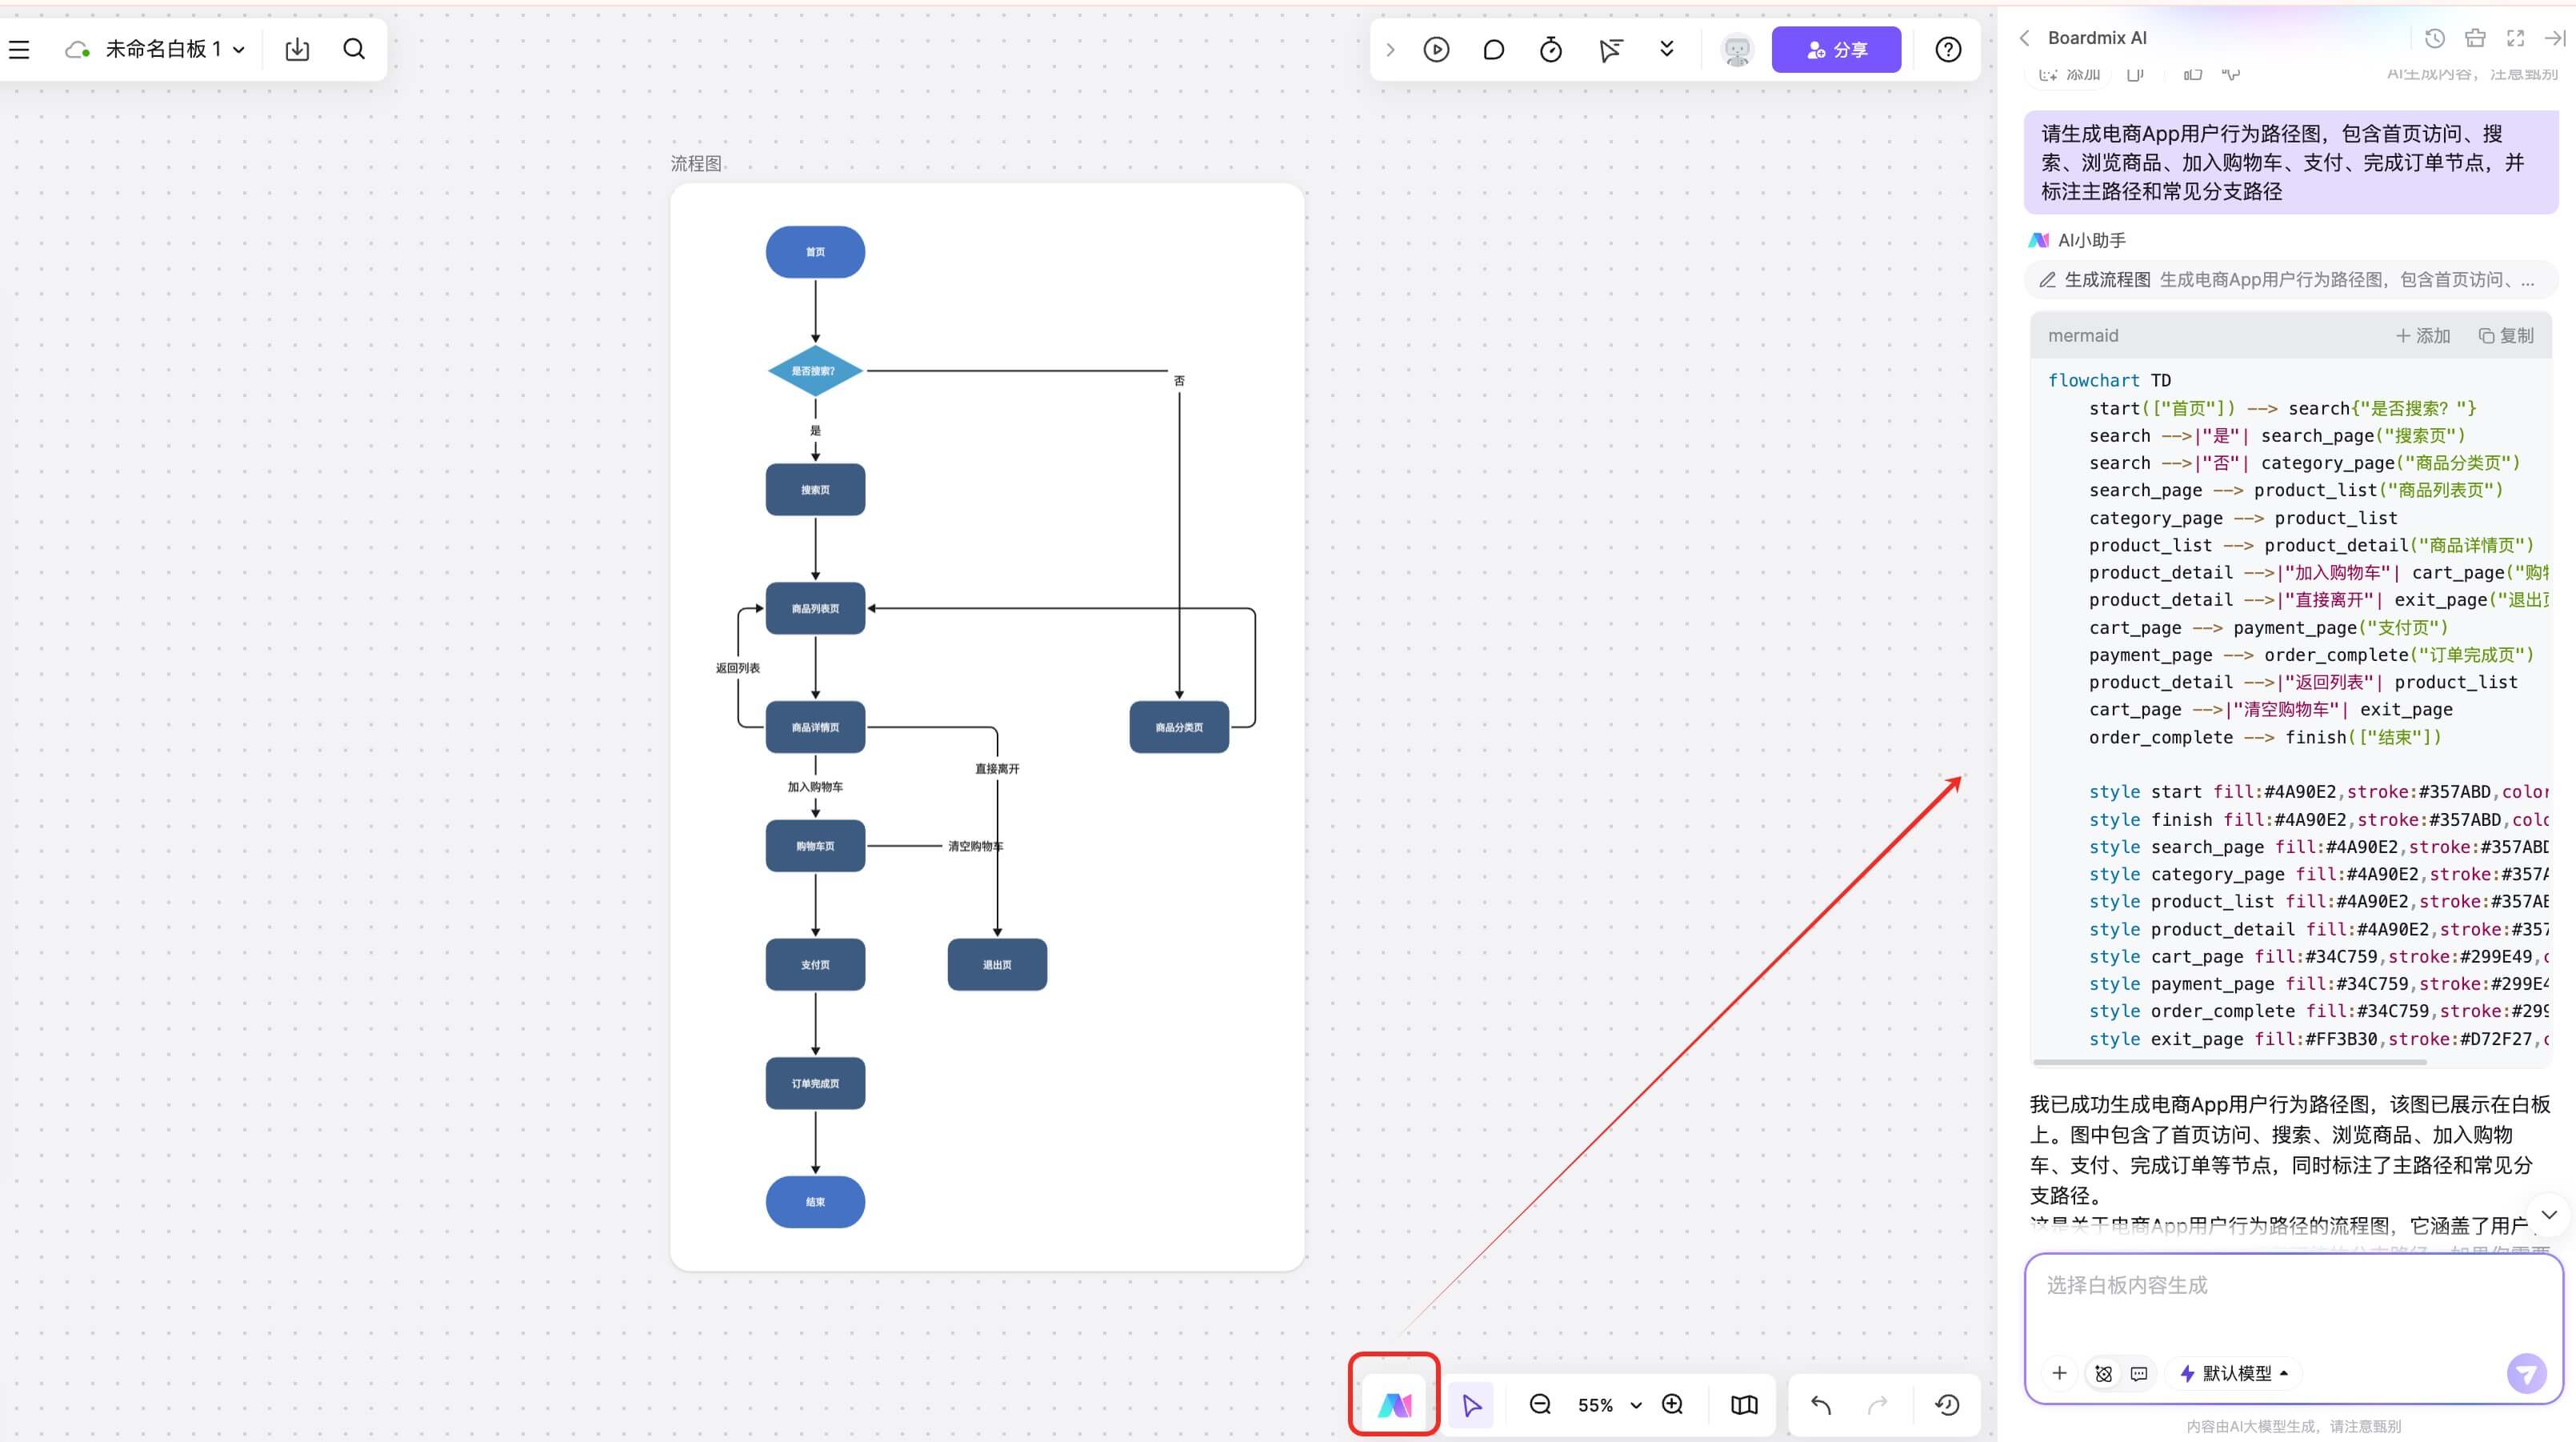Click the 分享 share button
Image resolution: width=2576 pixels, height=1442 pixels.
1836,50
